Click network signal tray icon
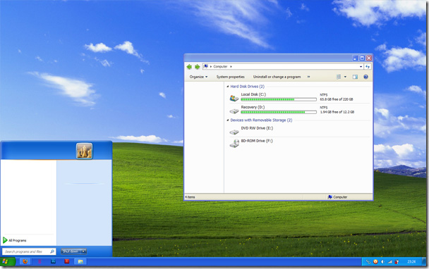 click(390, 262)
